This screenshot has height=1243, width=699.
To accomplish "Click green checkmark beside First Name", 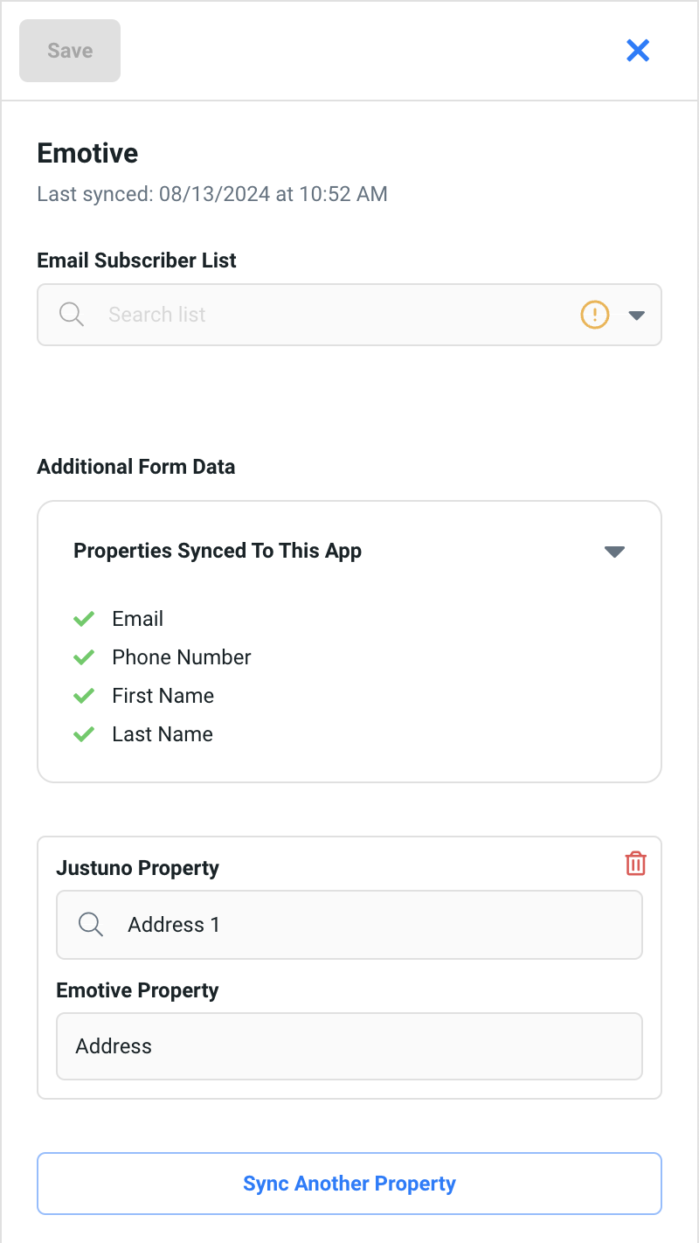I will (84, 696).
